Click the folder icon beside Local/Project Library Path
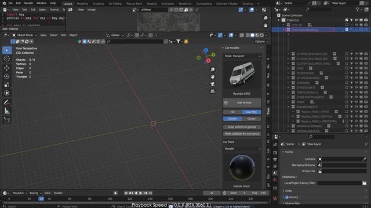The width and height of the screenshot is (371, 208). 365,183
